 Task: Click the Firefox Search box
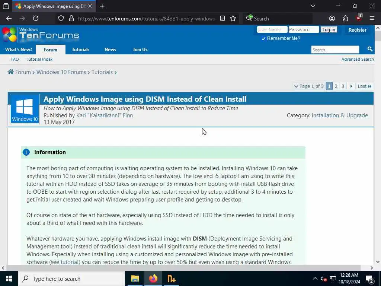click(x=277, y=19)
